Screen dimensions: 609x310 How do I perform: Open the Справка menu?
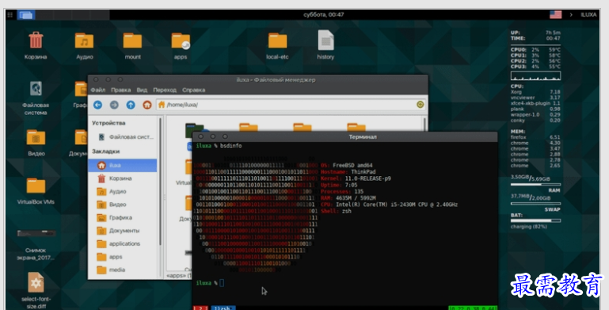(x=193, y=90)
